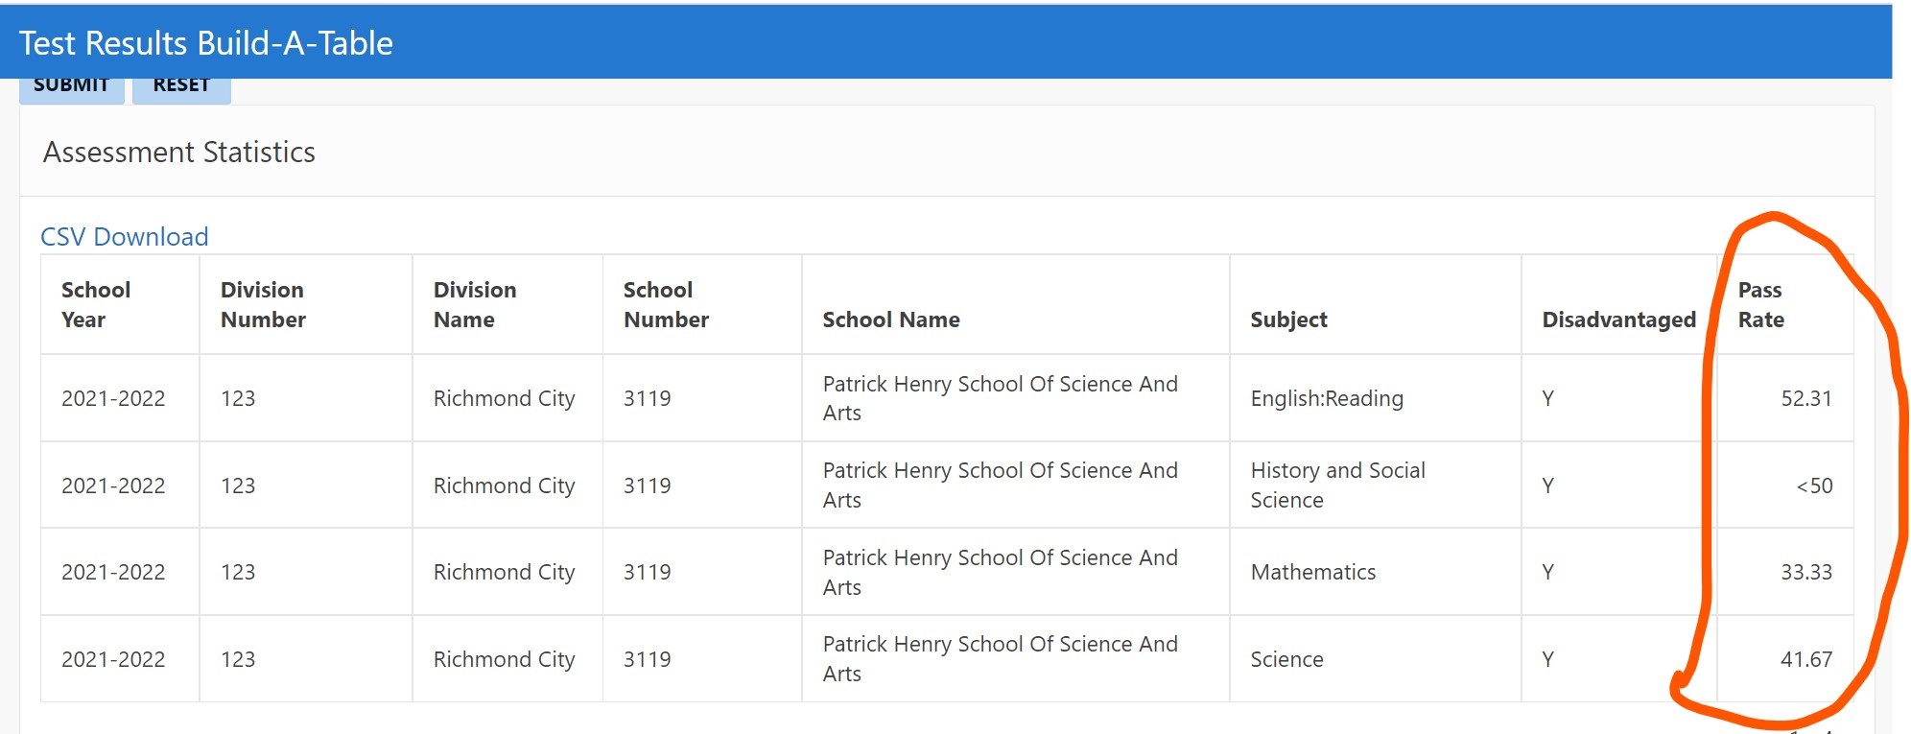
Task: Click the Assessment Statistics panel heading
Action: click(x=179, y=153)
